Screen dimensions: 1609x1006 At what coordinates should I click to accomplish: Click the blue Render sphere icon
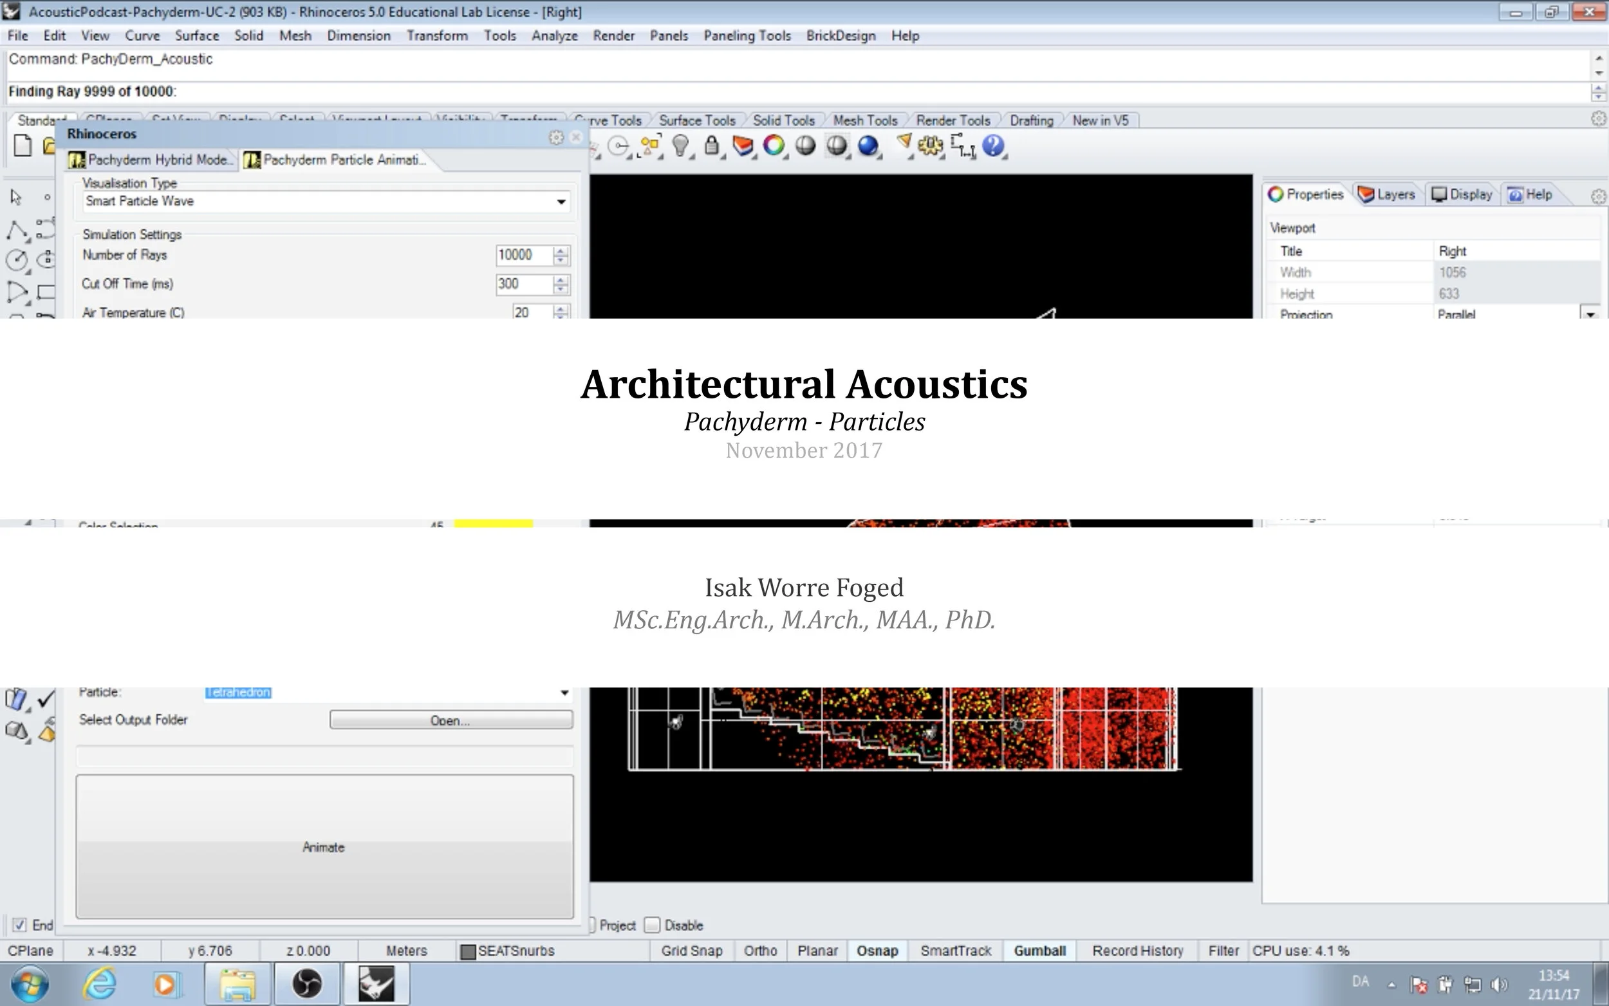click(x=868, y=145)
